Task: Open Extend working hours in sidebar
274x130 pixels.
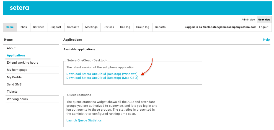Action: (x=32, y=63)
